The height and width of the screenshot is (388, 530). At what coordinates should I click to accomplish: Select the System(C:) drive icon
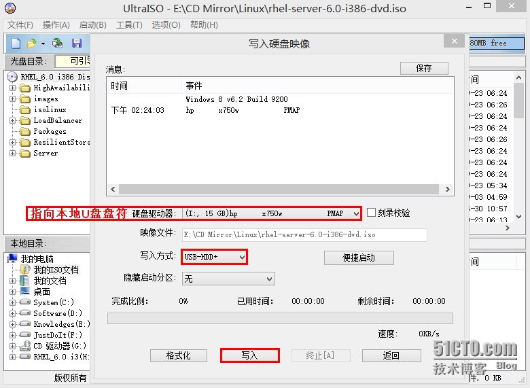click(25, 302)
